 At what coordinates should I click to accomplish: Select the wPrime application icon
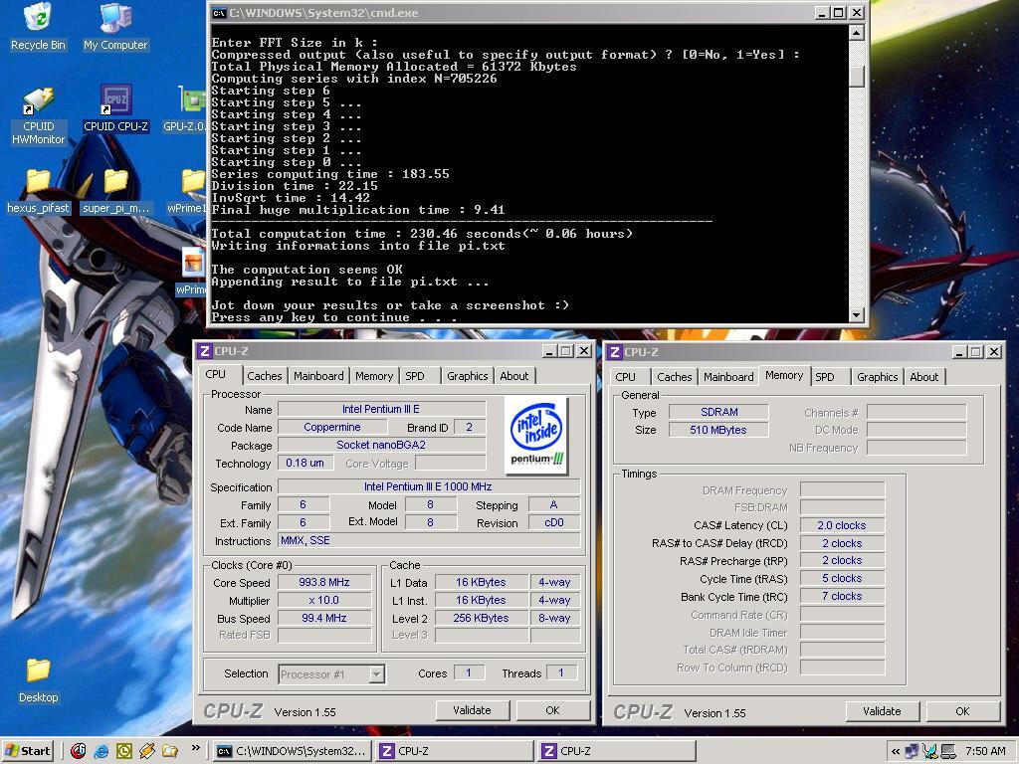coord(193,263)
